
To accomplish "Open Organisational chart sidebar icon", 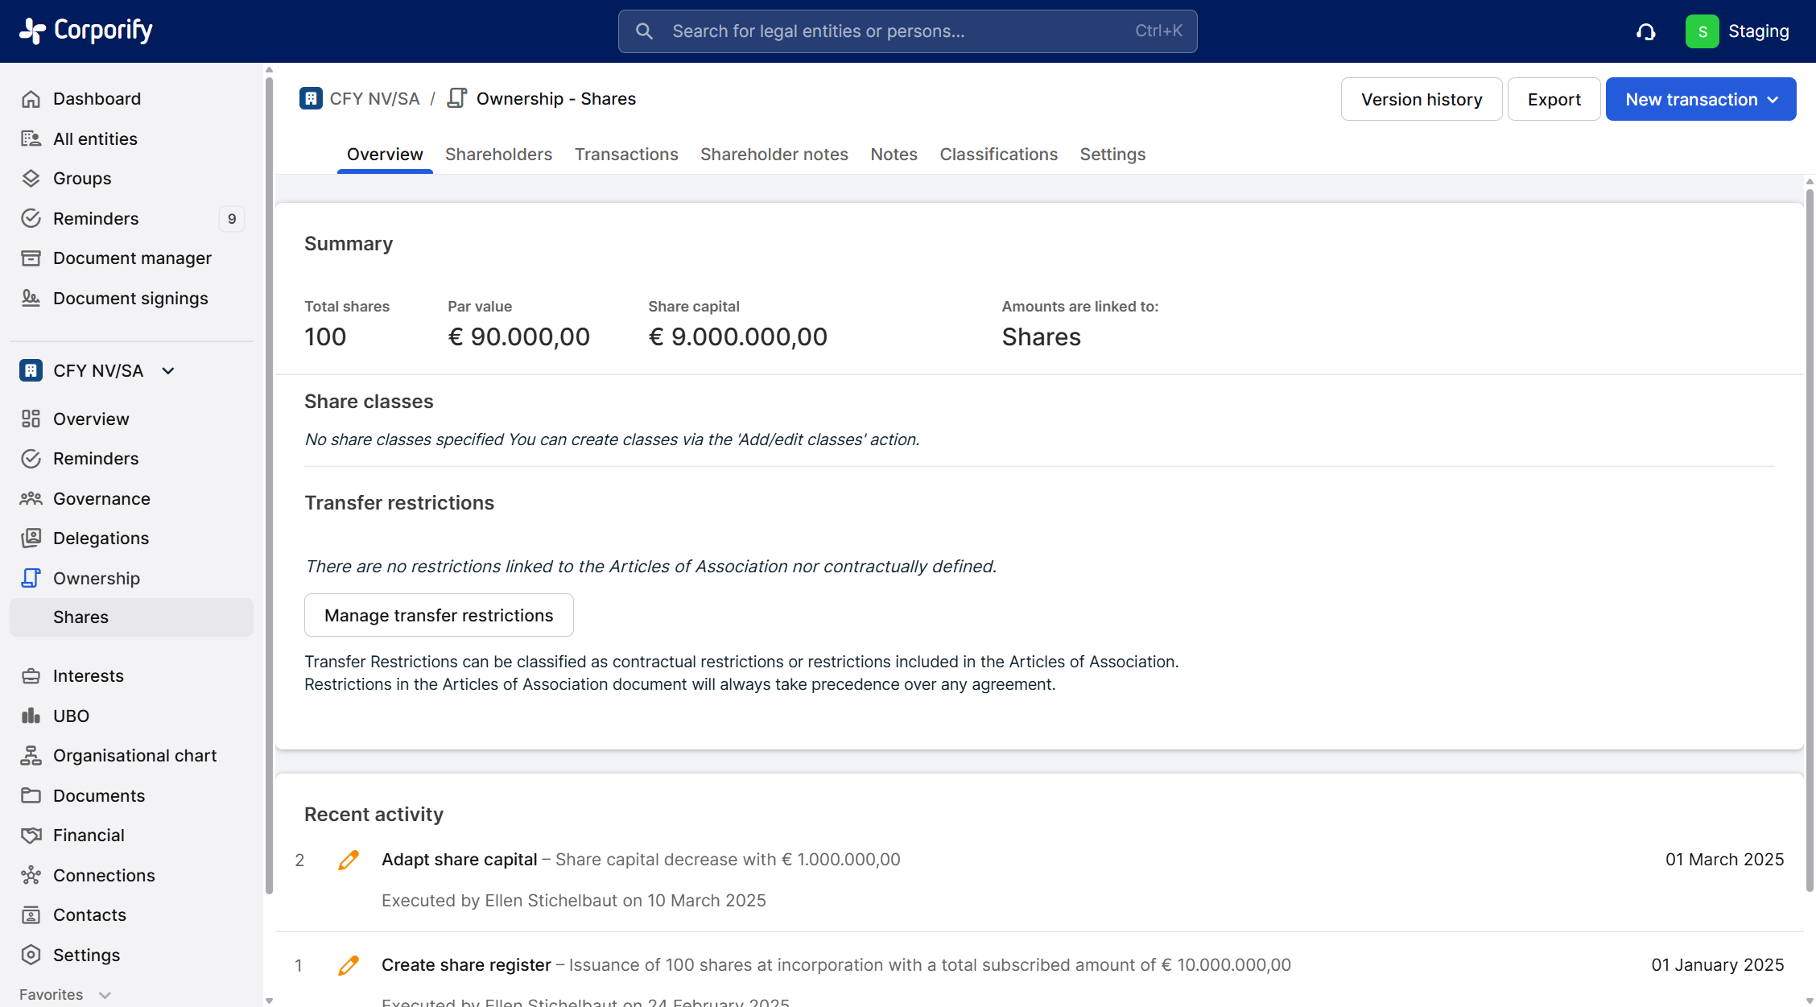I will [x=31, y=755].
